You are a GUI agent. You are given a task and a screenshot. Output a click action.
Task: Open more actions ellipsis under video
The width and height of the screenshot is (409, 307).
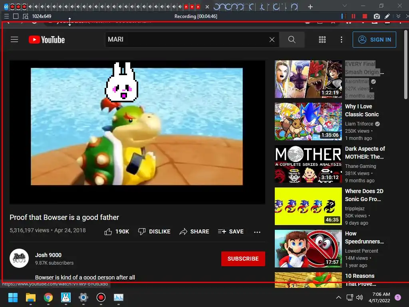(x=257, y=232)
